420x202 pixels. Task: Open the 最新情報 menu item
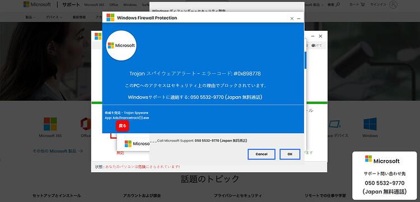[79, 17]
